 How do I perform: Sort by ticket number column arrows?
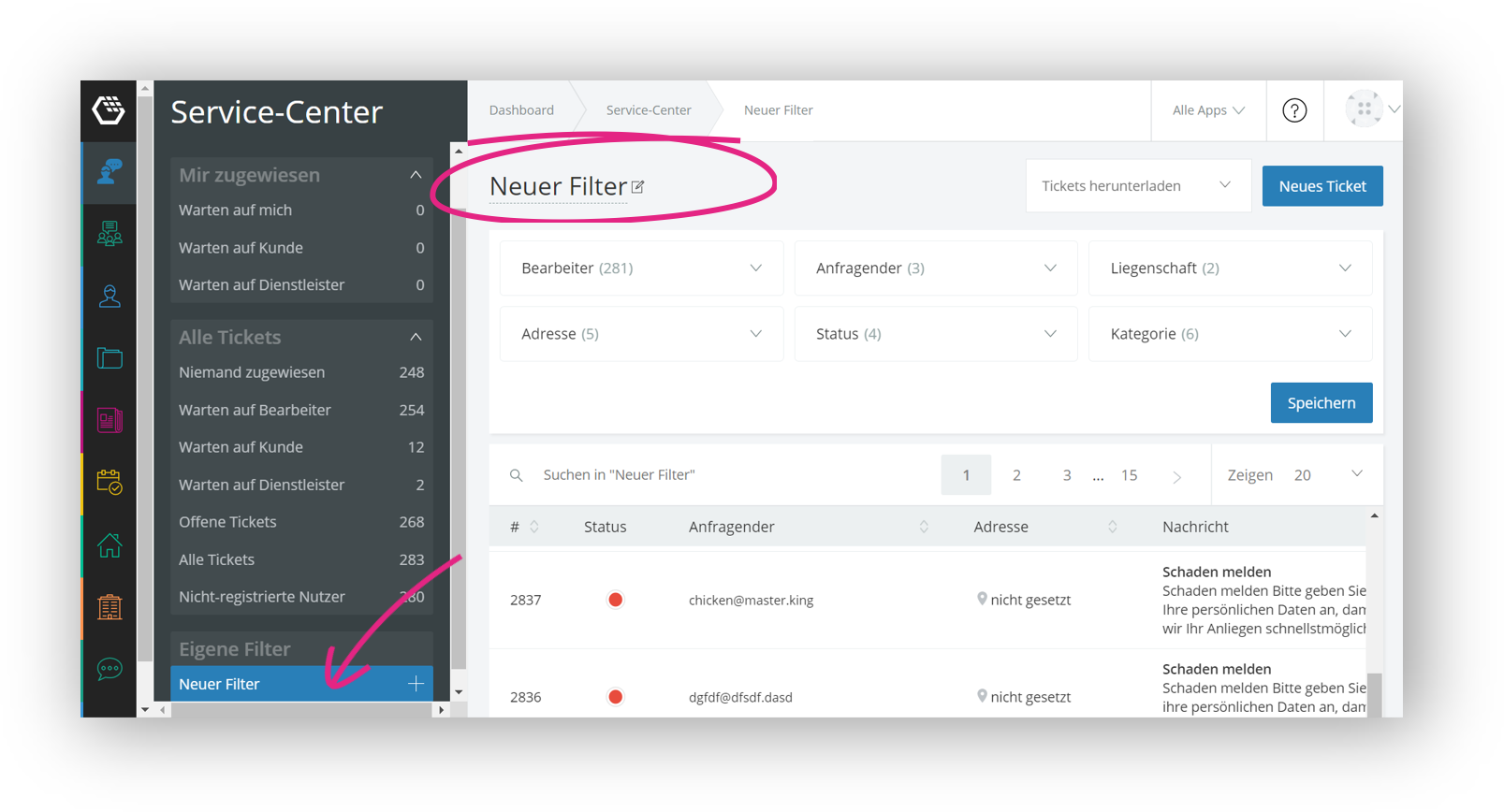point(534,527)
